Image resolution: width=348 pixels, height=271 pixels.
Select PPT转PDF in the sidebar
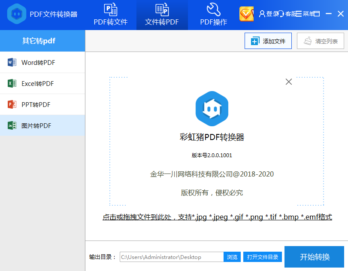click(x=42, y=104)
